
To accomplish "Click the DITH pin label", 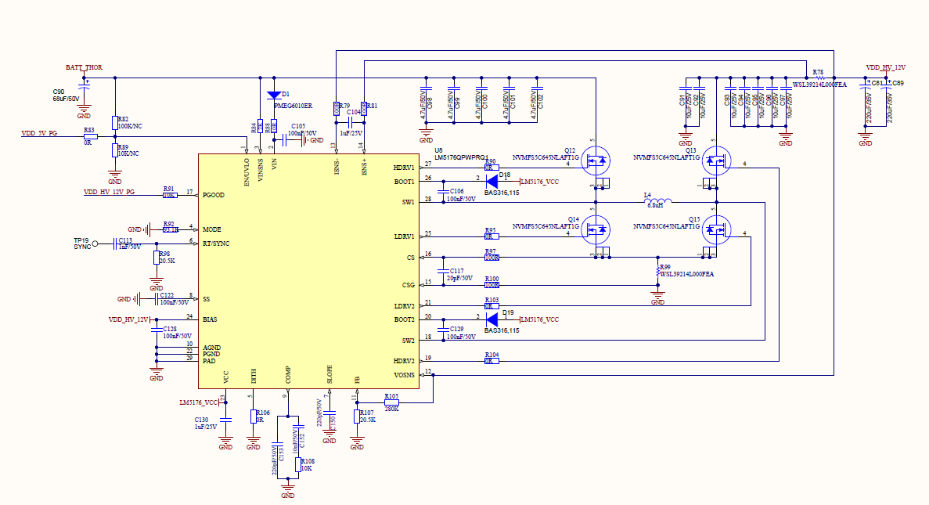I will coord(254,377).
